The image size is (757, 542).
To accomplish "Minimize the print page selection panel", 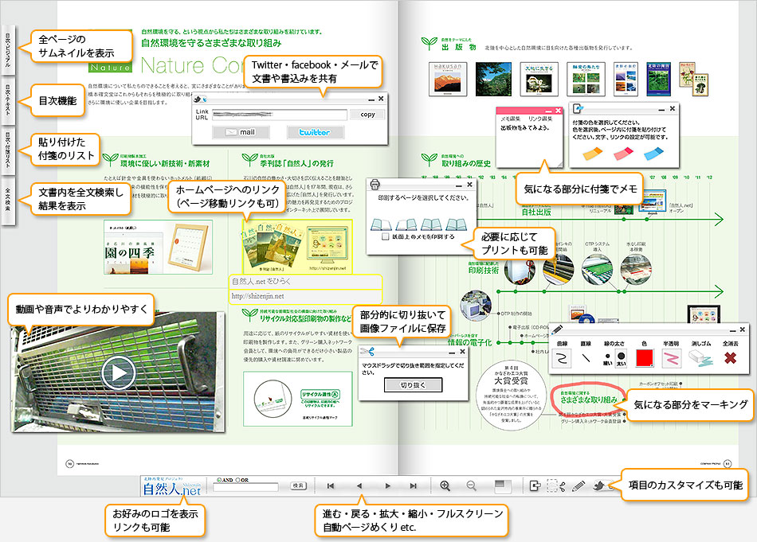I will (x=459, y=185).
